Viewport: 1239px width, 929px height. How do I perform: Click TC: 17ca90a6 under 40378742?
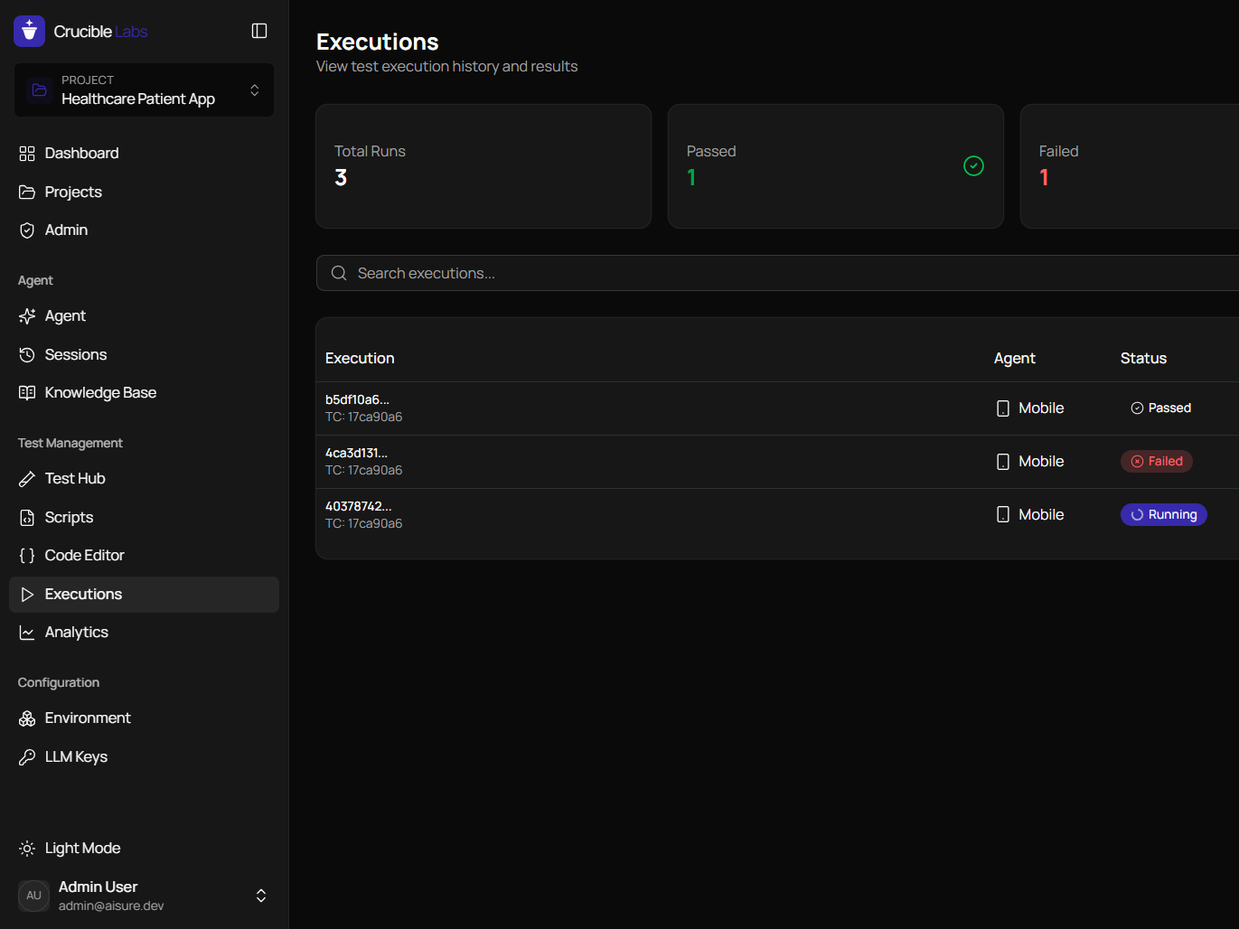click(363, 524)
